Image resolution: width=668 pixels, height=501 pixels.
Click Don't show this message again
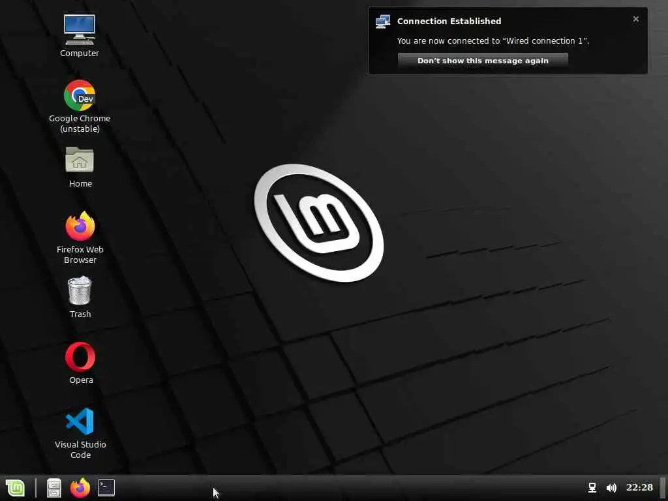(x=483, y=61)
